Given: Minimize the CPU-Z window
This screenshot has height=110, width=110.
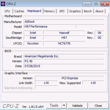Looking at the screenshot, I should coord(87,4).
